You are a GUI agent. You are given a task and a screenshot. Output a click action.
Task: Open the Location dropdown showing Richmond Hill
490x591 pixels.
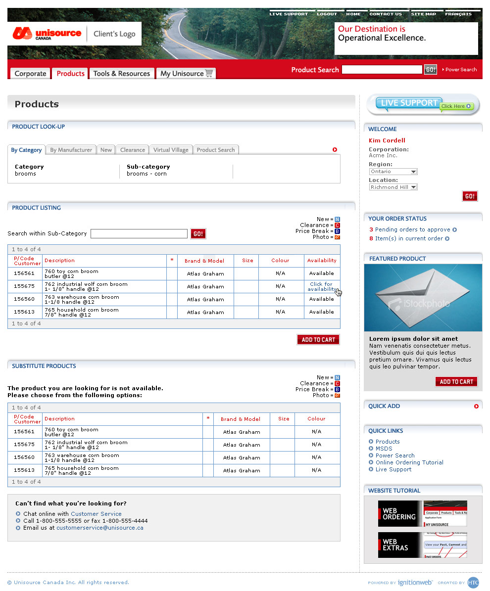tap(393, 187)
